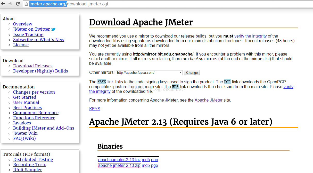Image resolution: width=313 pixels, height=173 pixels.
Task: Download apache-jmeter-2.13.zip
Action: (x=119, y=166)
